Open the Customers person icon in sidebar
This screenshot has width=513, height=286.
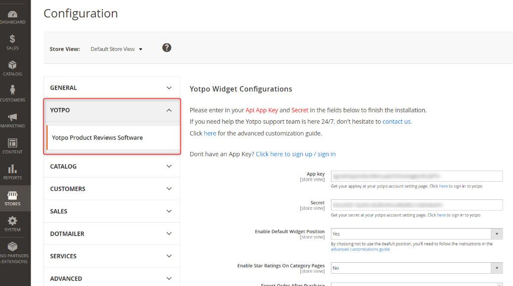tap(12, 90)
